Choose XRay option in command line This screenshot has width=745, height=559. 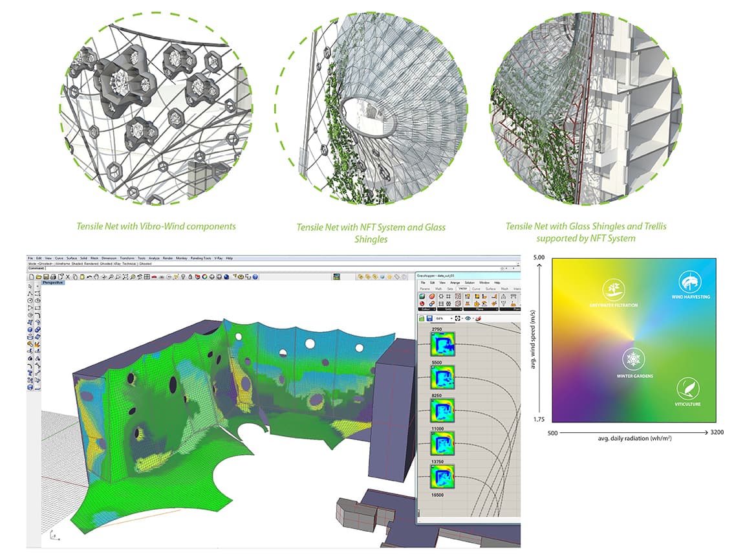click(x=117, y=264)
